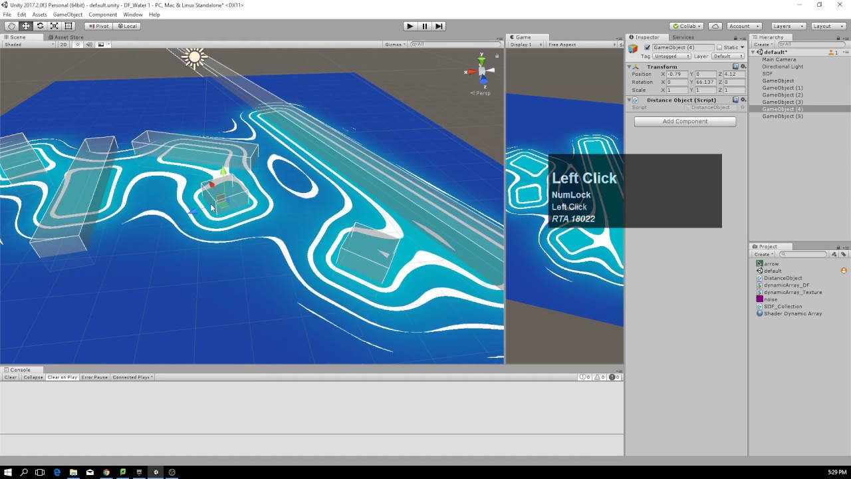
Task: Toggle scene lighting with the sun icon
Action: [78, 44]
